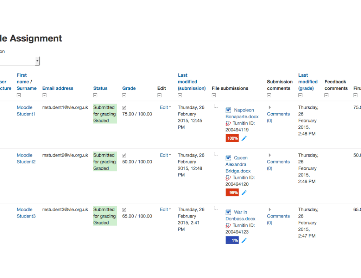This screenshot has height=278, width=361.
Task: Collapse the Feedback comments column
Action: 326,95
